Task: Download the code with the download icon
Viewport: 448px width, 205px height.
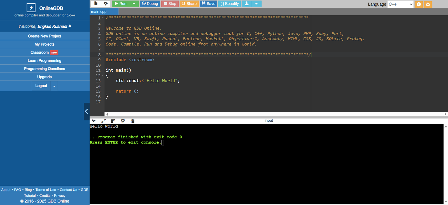Action: click(x=247, y=4)
